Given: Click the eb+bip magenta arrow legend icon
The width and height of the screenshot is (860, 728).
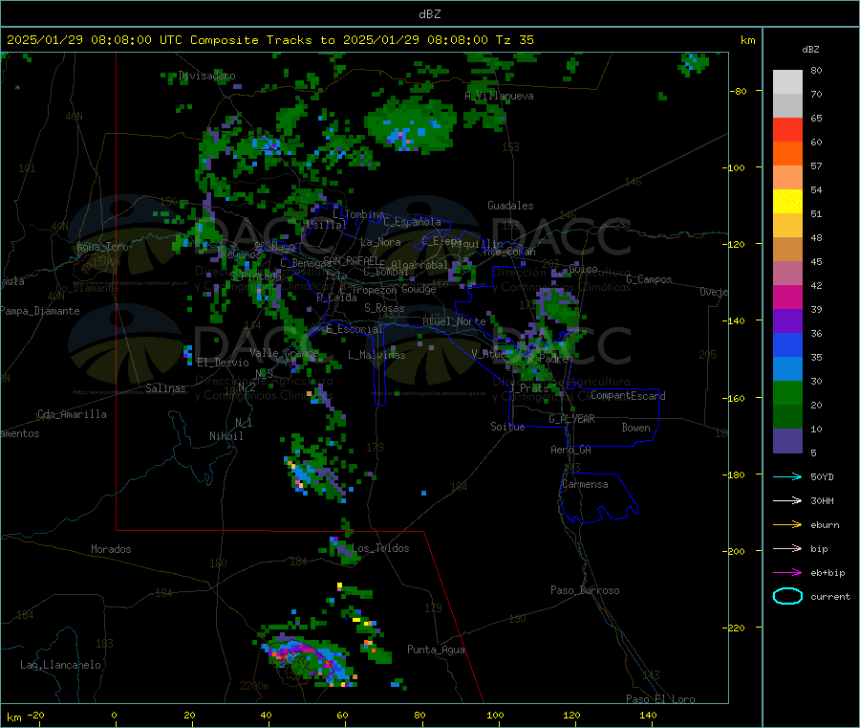Looking at the screenshot, I should [x=787, y=573].
